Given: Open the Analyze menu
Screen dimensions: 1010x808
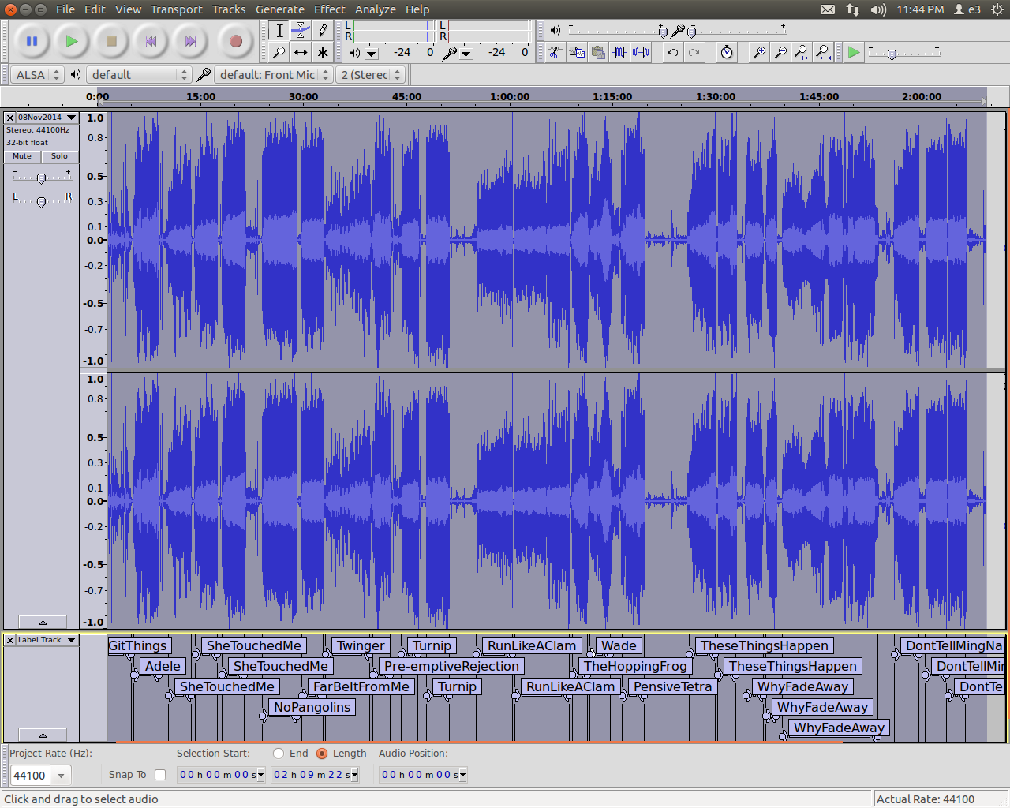Looking at the screenshot, I should 375,9.
